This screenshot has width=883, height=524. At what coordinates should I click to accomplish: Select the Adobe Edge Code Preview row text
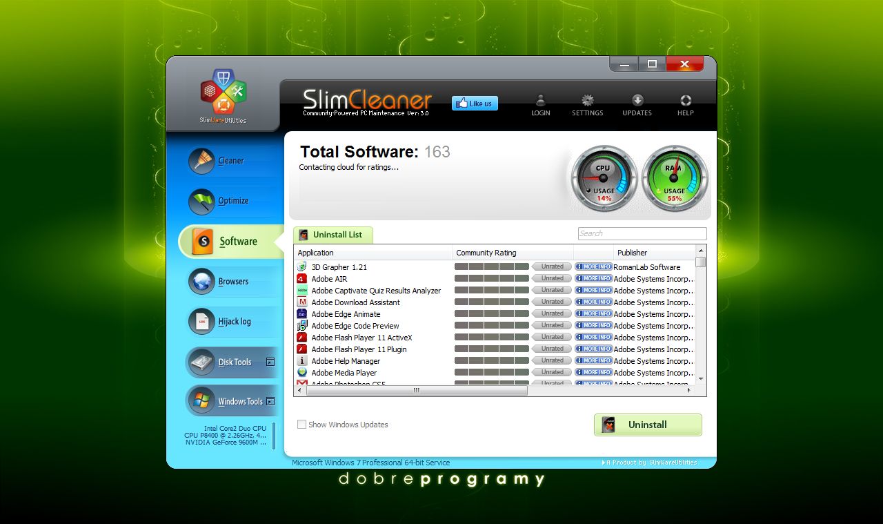355,326
